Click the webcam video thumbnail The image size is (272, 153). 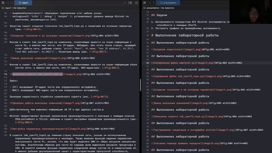click(251, 12)
